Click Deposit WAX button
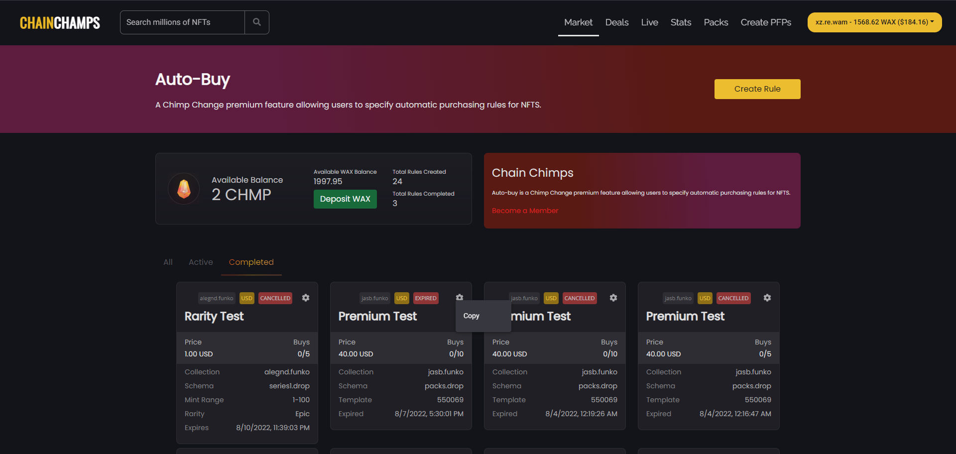 click(x=345, y=199)
